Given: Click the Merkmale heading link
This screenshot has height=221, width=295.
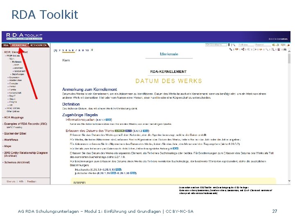Looking at the screenshot, I should click(x=169, y=54).
